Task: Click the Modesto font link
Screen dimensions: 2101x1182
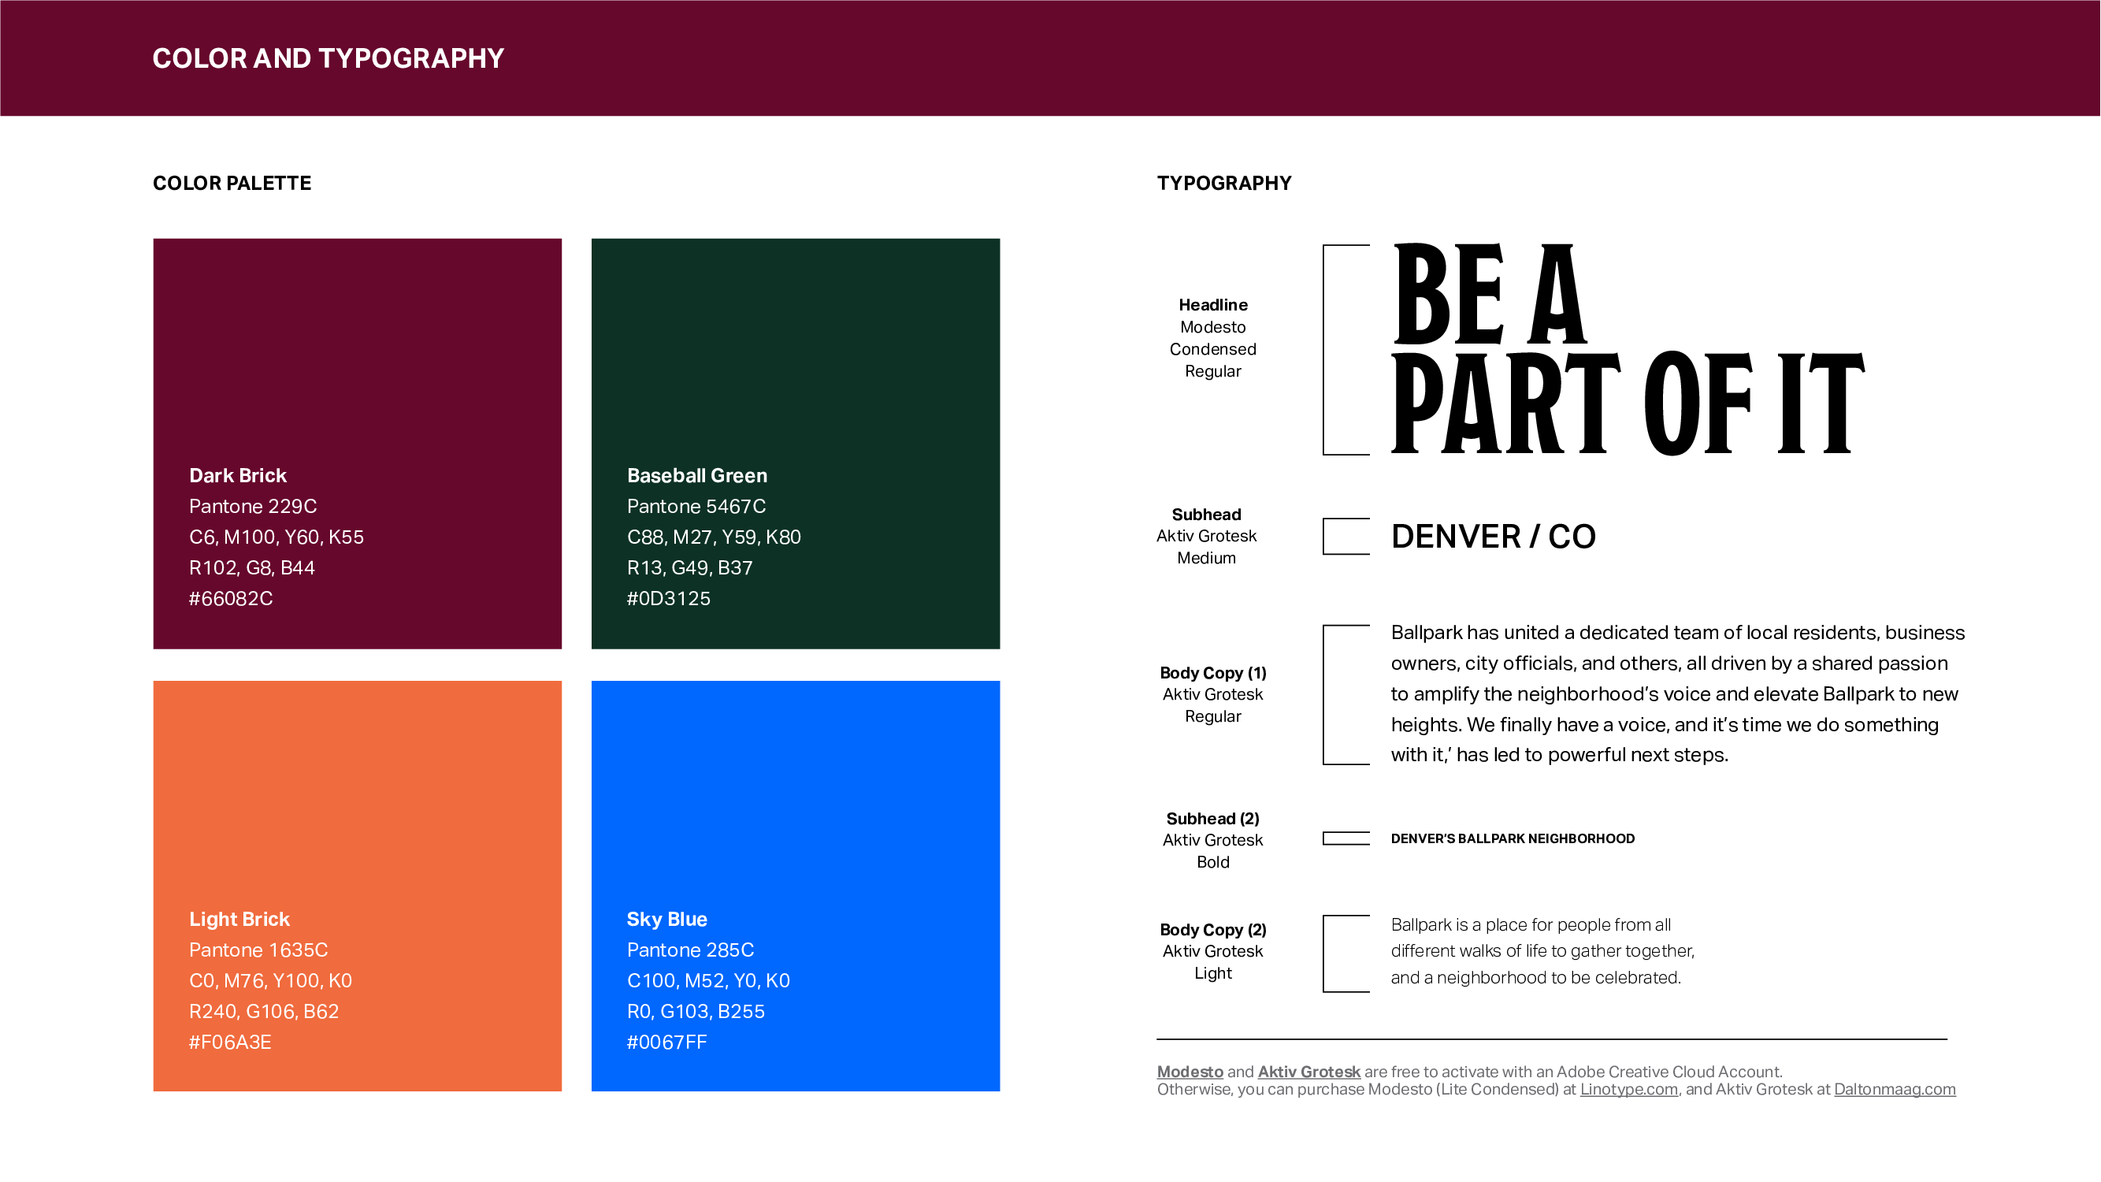Action: click(1190, 1072)
